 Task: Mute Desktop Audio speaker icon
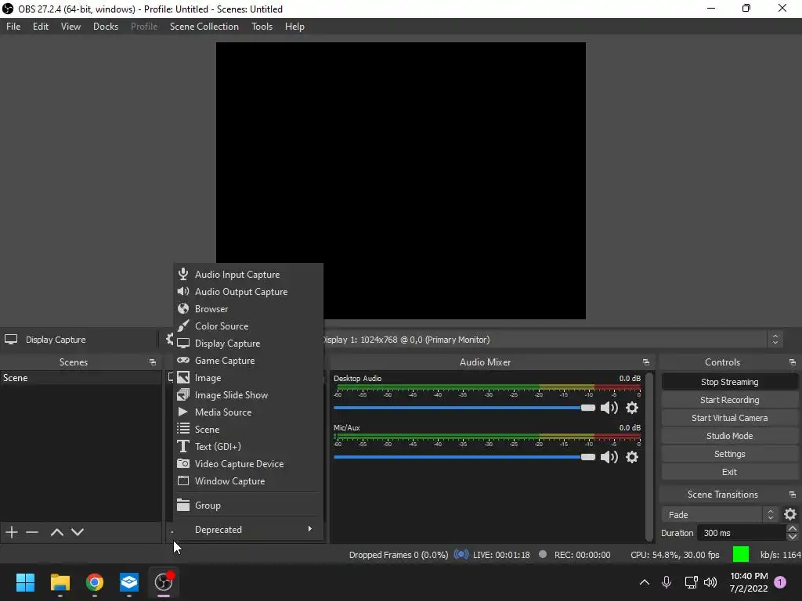(609, 408)
